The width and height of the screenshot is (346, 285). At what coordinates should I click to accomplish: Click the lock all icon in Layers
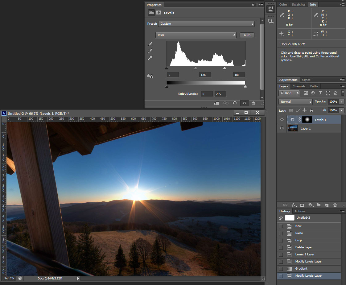tap(311, 110)
